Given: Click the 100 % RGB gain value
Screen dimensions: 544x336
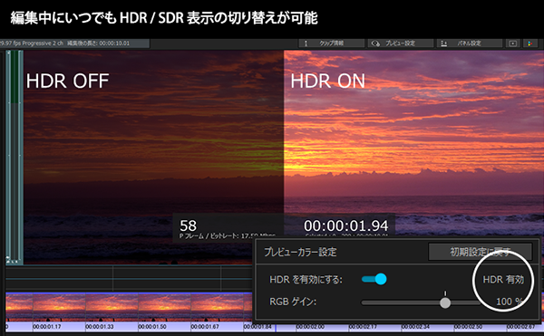Looking at the screenshot, I should point(510,302).
